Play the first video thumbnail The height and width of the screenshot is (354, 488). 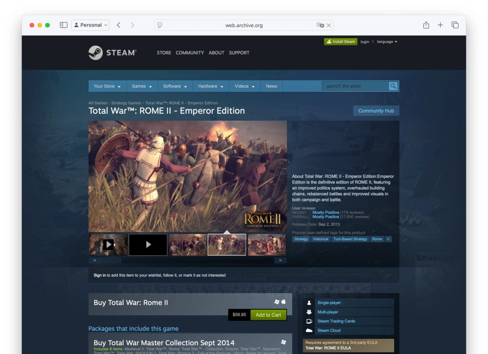108,244
